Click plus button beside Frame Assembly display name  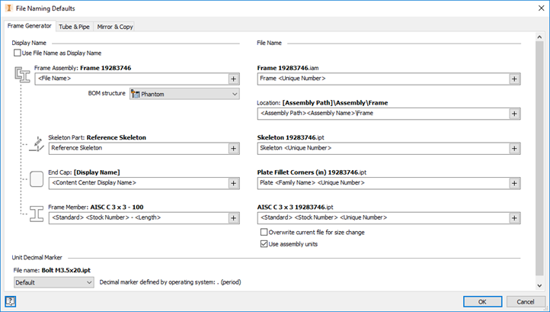pyautogui.click(x=234, y=79)
